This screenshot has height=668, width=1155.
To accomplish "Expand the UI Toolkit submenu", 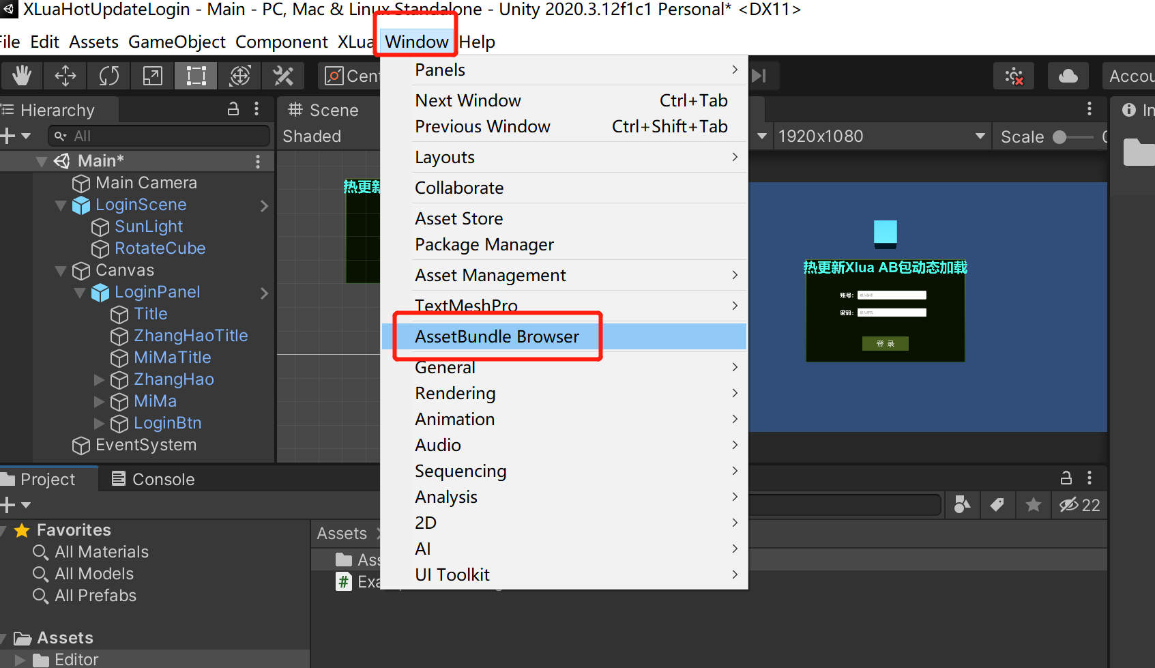I will pos(564,575).
